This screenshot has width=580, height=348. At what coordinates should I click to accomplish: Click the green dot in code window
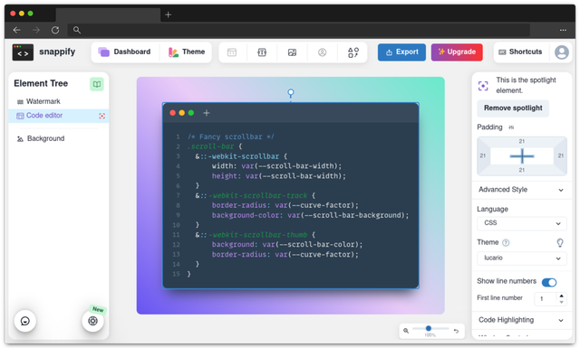[191, 113]
